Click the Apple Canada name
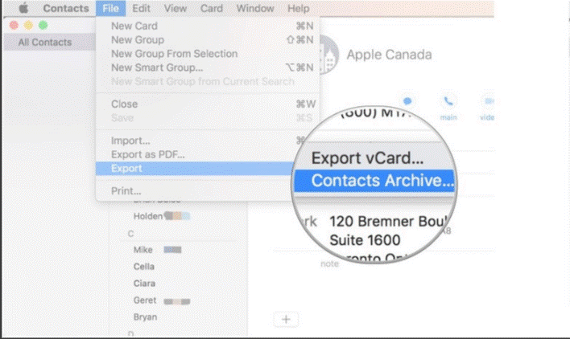570x339 pixels. 389,55
